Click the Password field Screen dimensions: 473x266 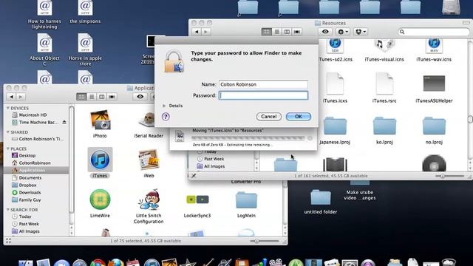(x=263, y=95)
